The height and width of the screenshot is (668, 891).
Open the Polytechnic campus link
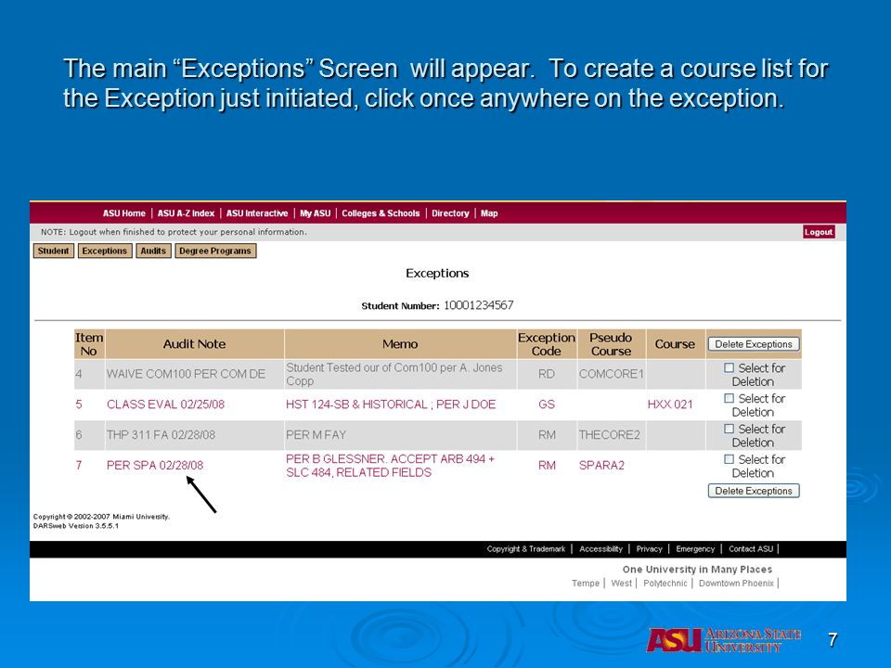665,584
